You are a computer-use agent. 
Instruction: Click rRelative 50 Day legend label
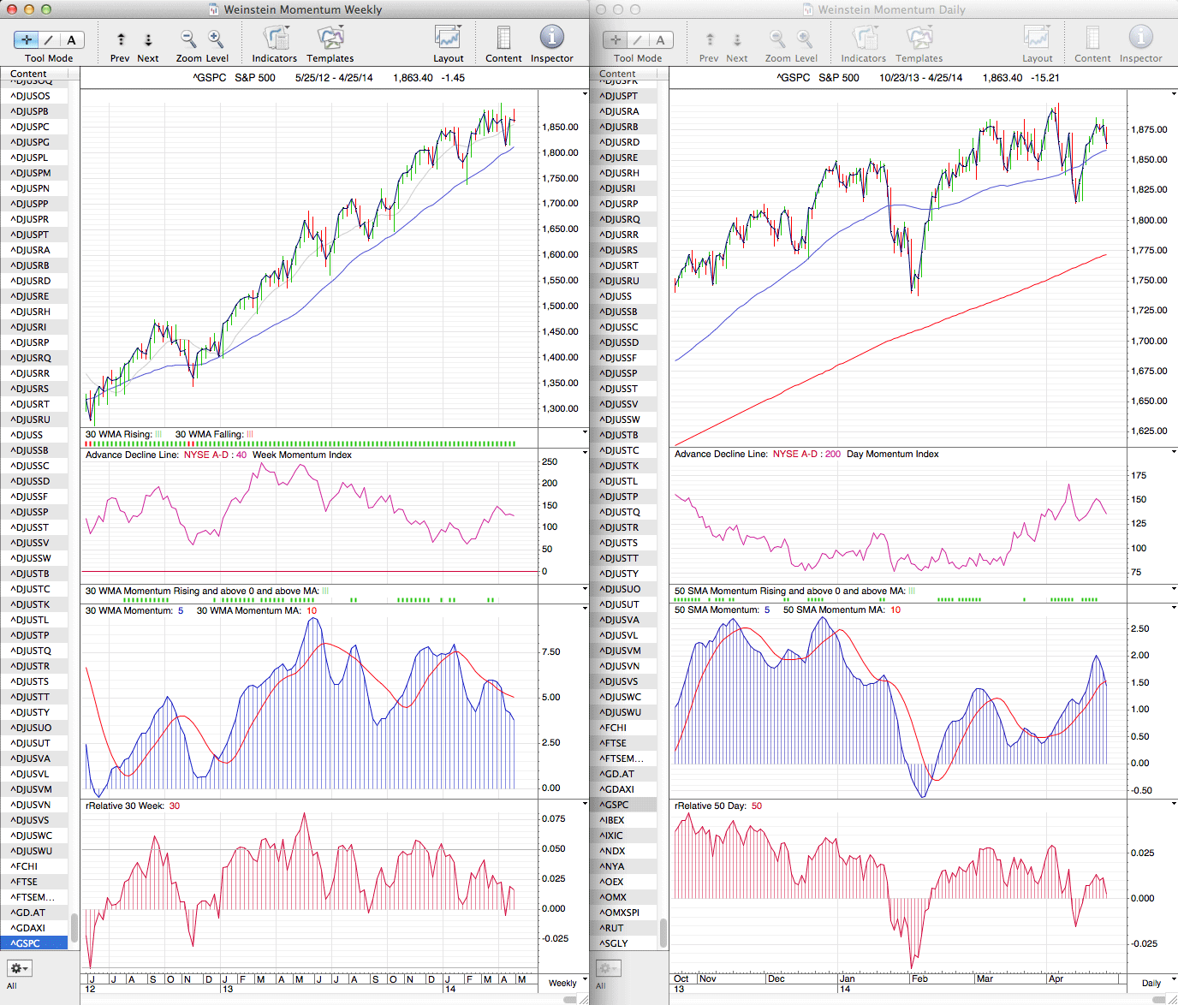coord(717,806)
